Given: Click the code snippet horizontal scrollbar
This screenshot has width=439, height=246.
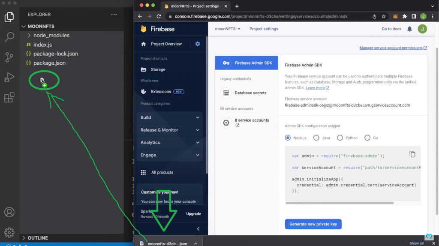Looking at the screenshot, I should click(x=340, y=203).
